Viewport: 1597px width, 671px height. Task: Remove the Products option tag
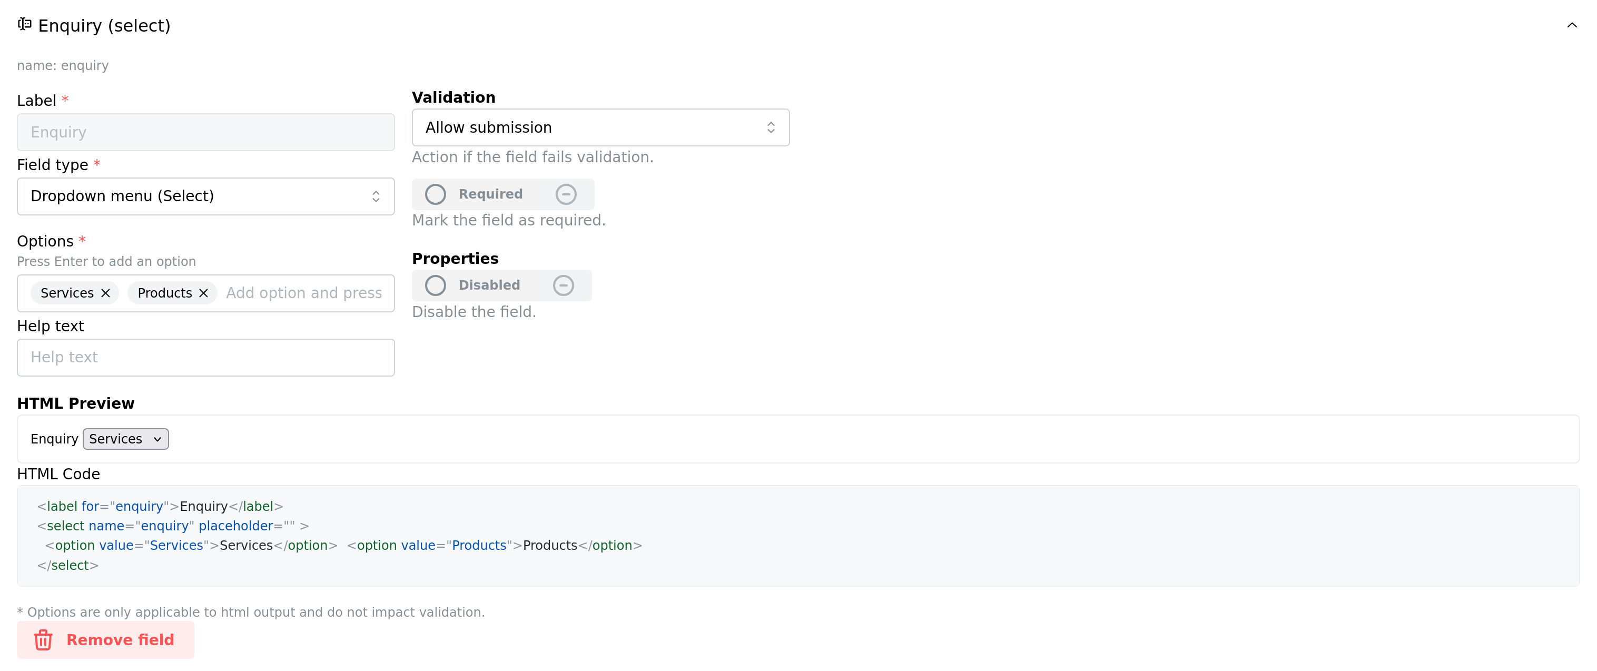coord(203,293)
